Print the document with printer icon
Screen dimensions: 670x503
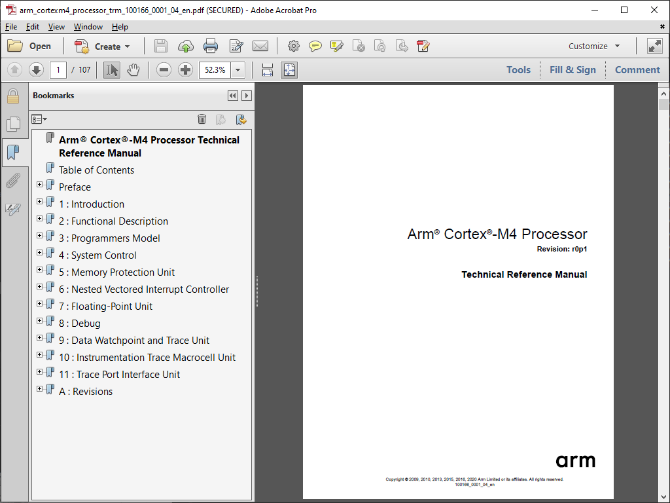click(211, 47)
